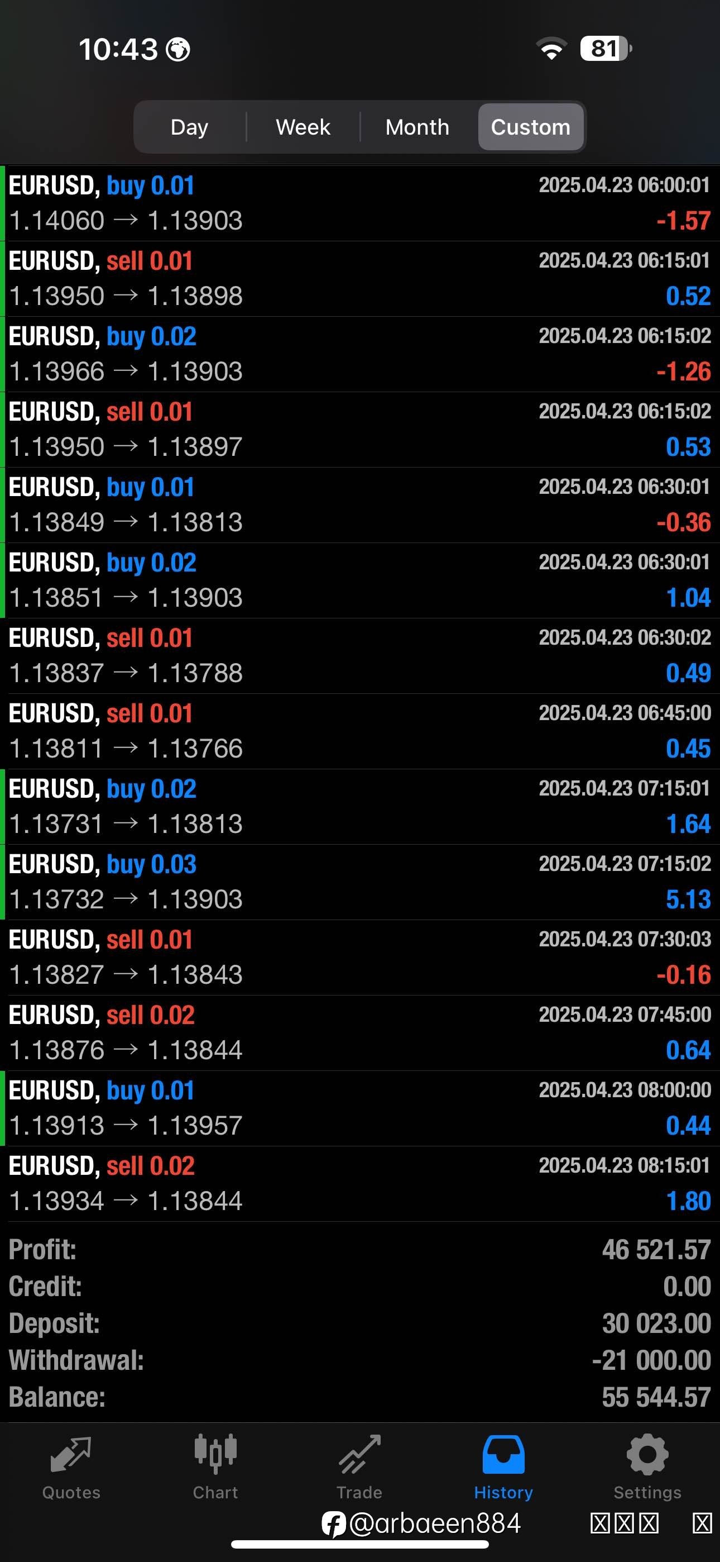
Task: Open EURUSD buy 0.03 trade at 07:15:02
Action: [x=360, y=882]
